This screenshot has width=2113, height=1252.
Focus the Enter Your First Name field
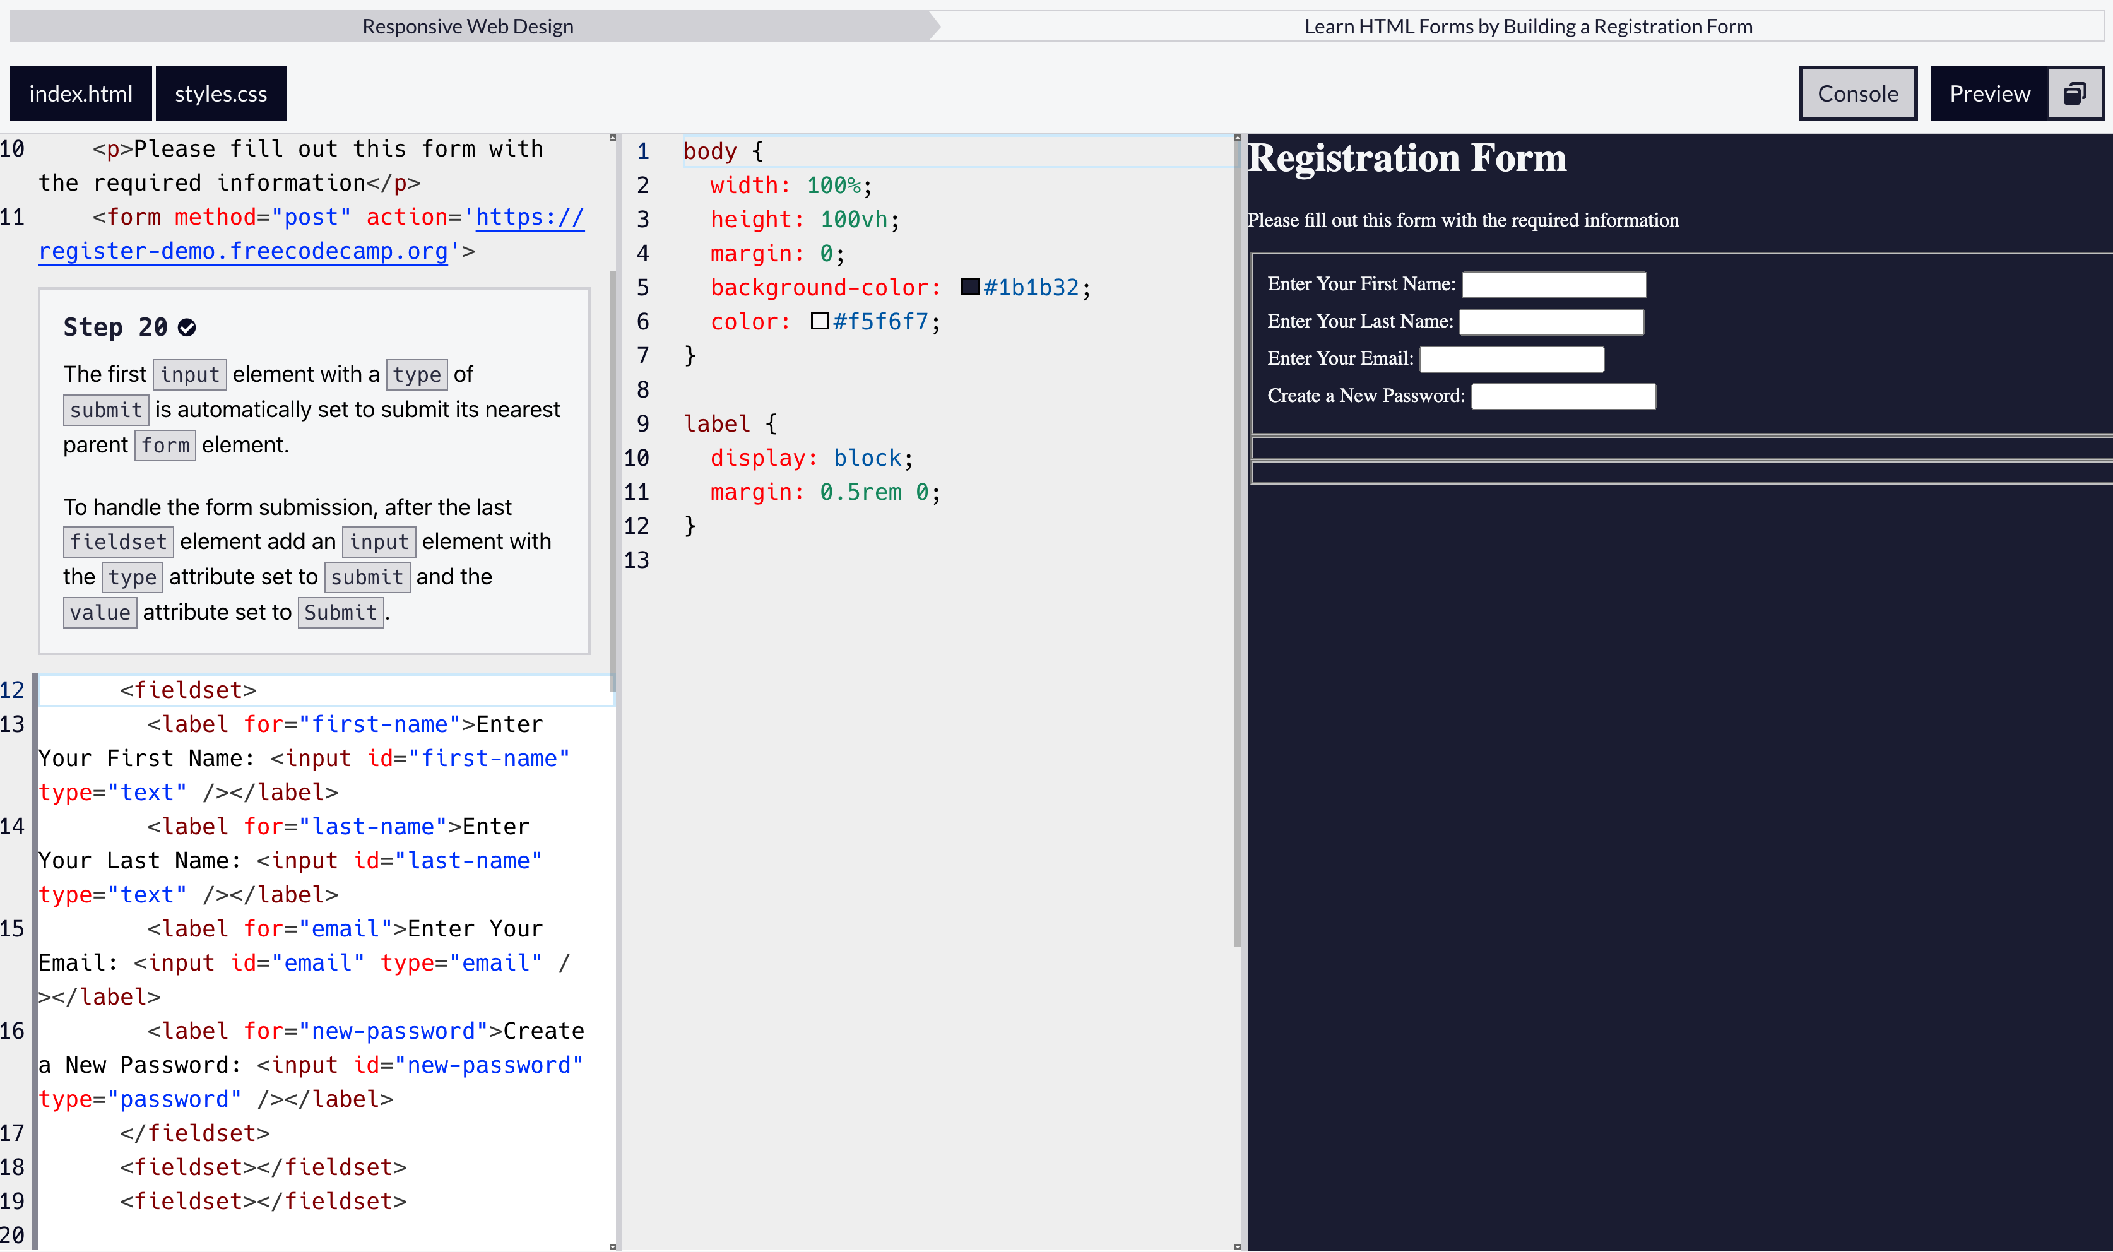1554,285
